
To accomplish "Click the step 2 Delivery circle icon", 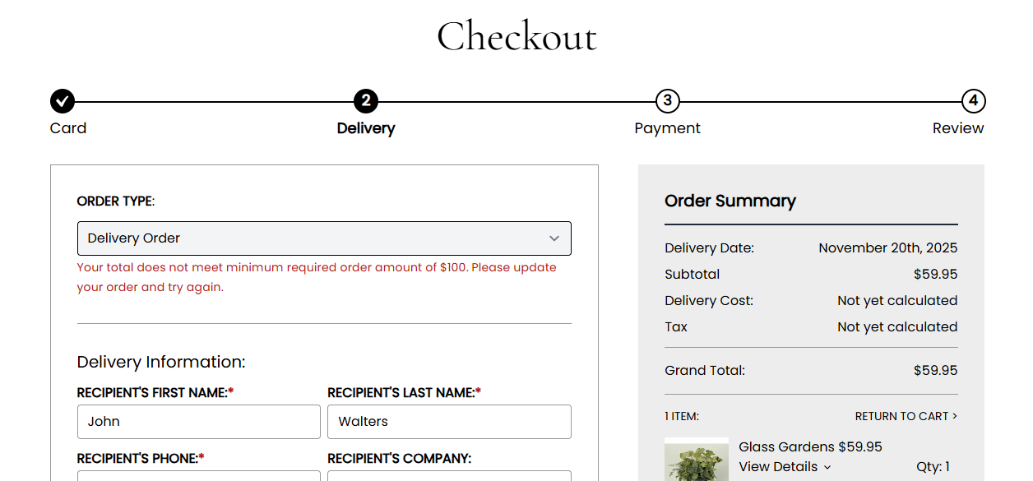I will coord(366,102).
